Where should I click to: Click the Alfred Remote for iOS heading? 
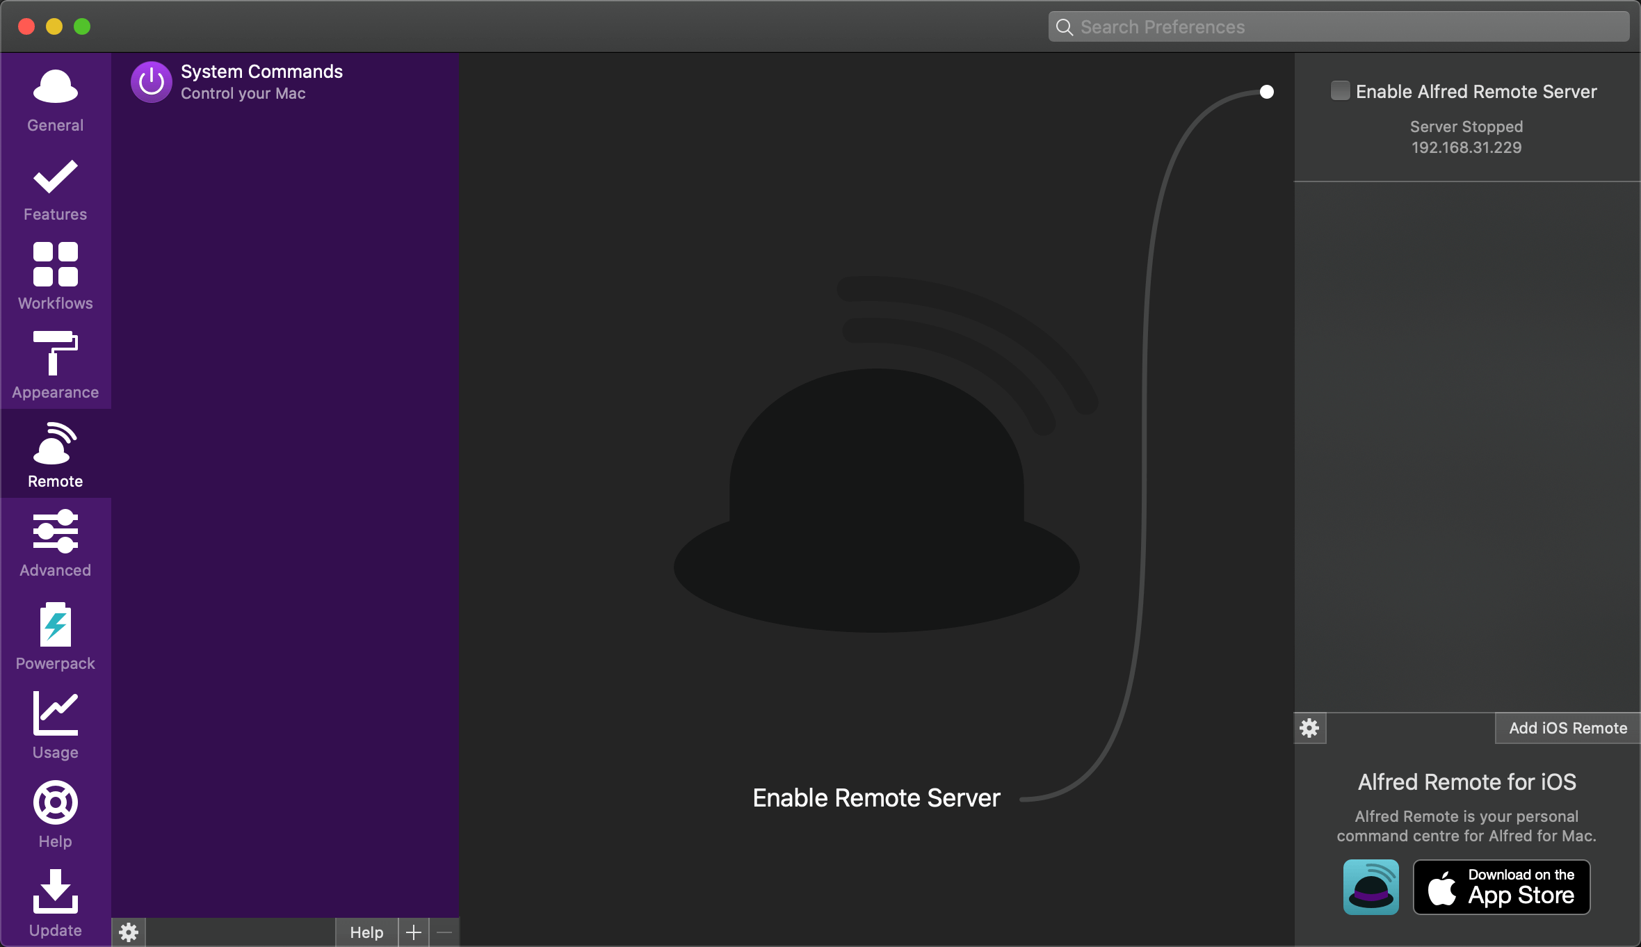click(1467, 782)
